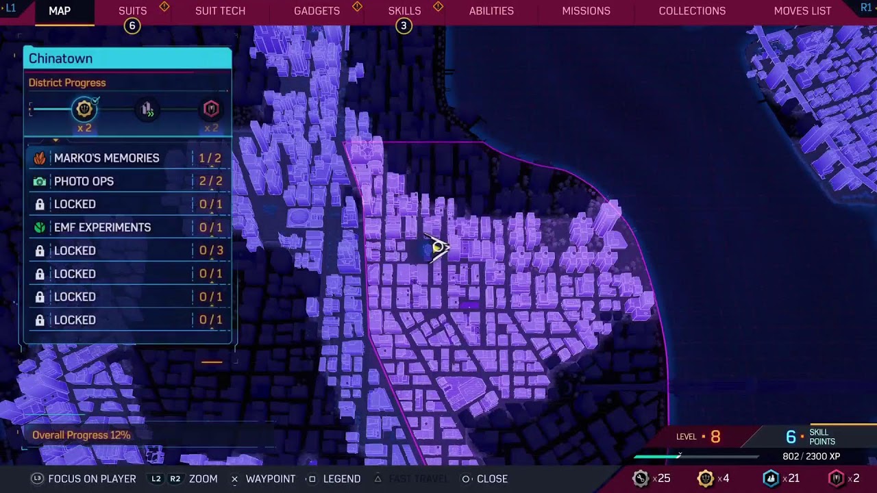Set a WAYPOINT using the bottom prompt
Screen dimensions: 877x493
point(263,479)
